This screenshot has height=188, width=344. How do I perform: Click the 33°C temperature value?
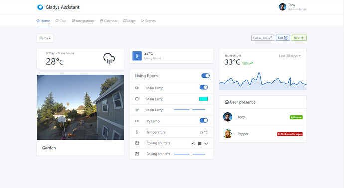pos(232,62)
